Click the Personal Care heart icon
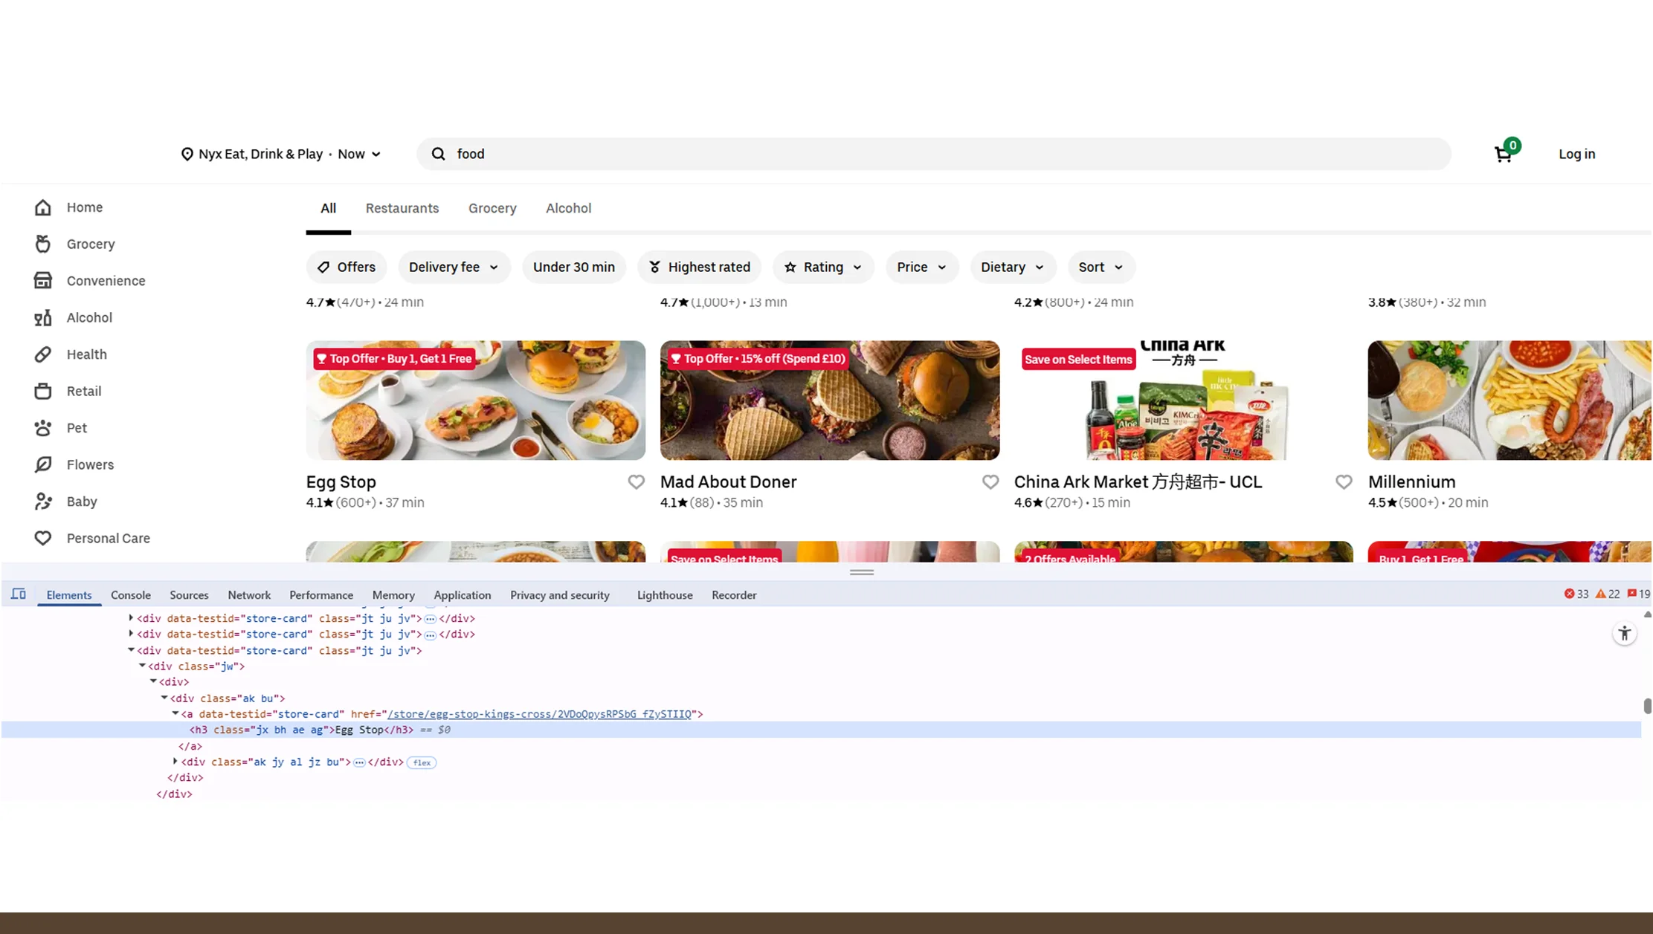1653x934 pixels. coord(43,538)
